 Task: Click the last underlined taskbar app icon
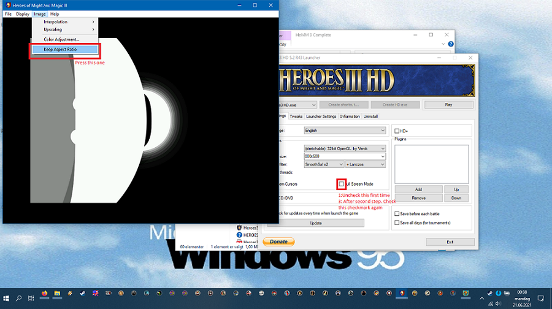(466, 293)
